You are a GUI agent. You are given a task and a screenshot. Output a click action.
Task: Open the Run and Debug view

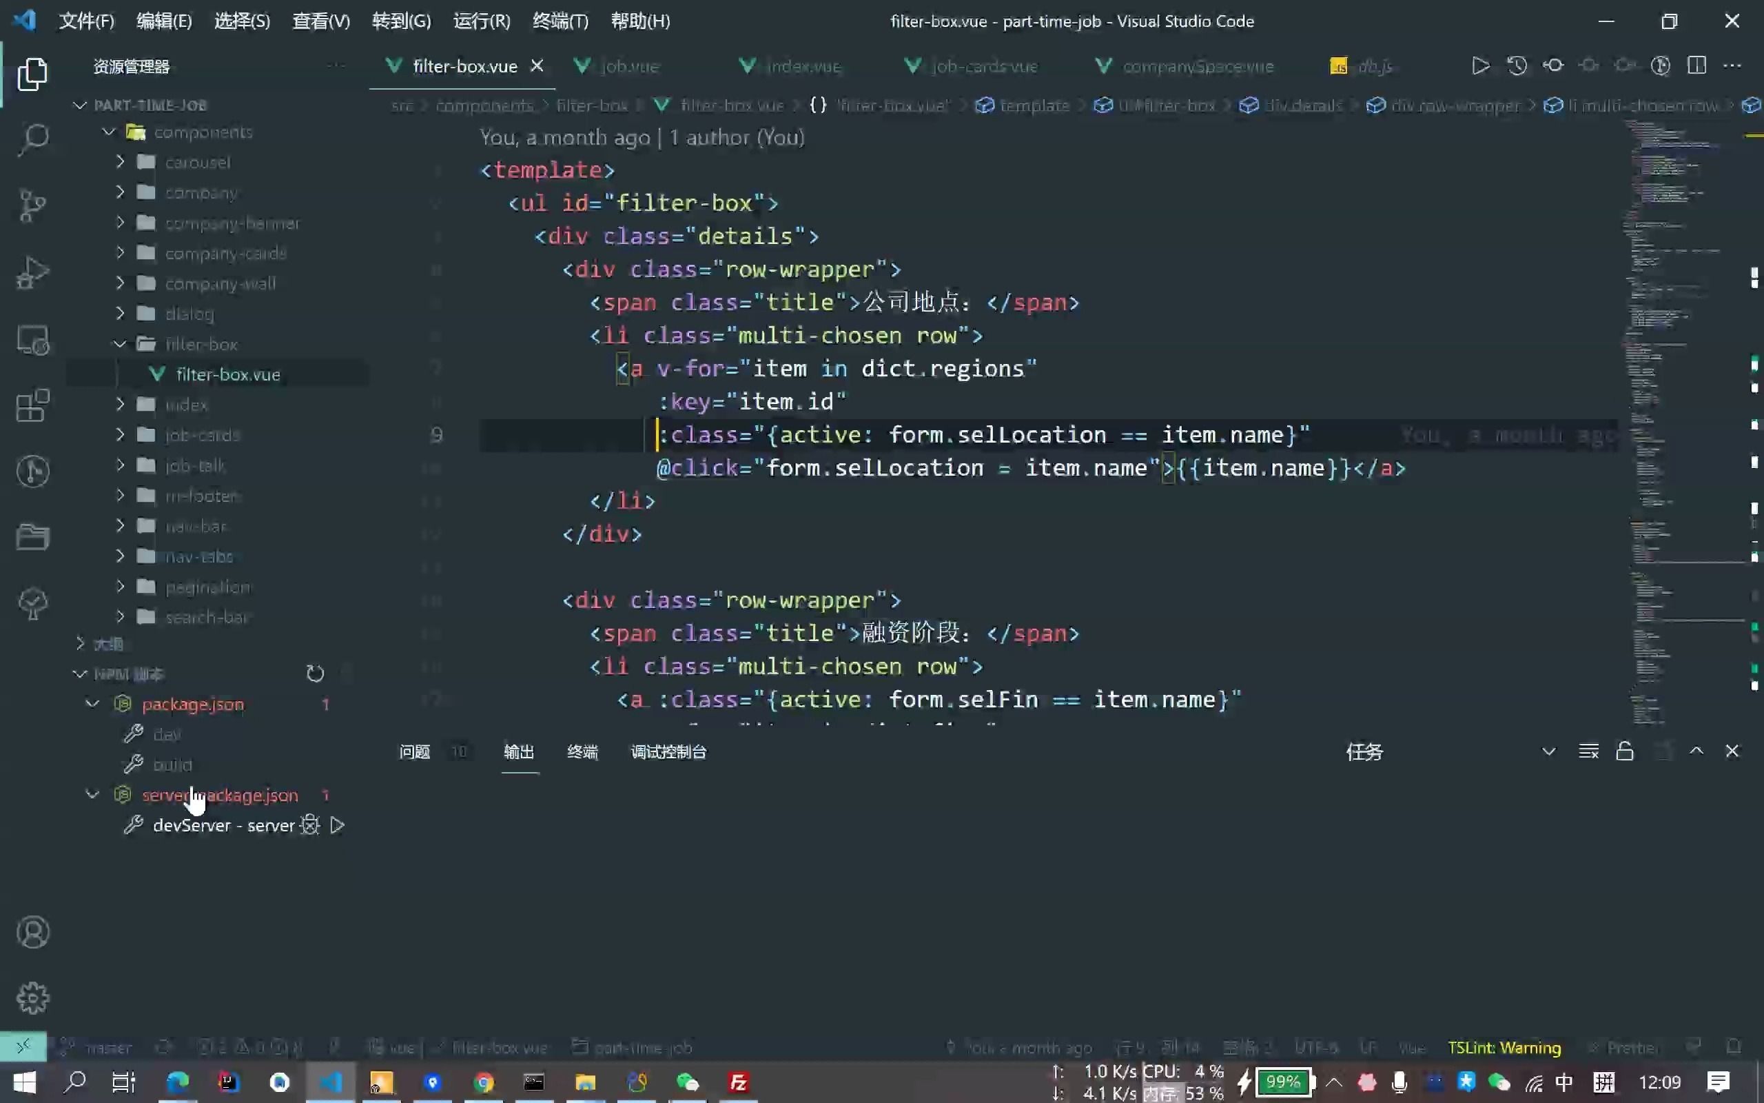coord(32,272)
